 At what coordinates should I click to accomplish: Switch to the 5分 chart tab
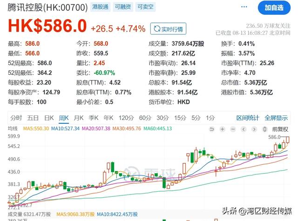(x=196, y=118)
